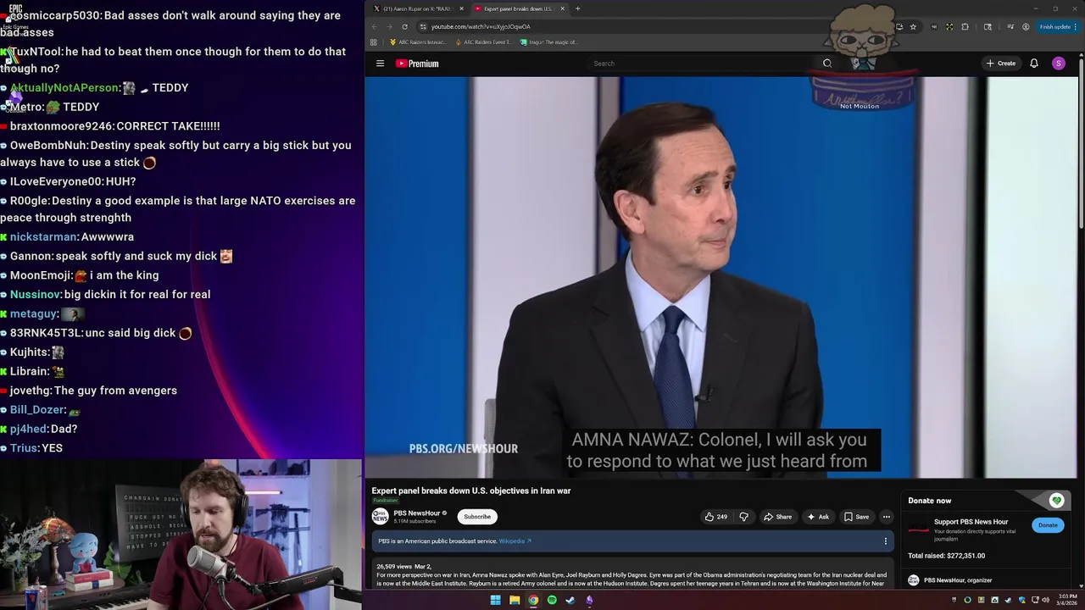Close the Aaron Rupar X tab

(x=461, y=8)
